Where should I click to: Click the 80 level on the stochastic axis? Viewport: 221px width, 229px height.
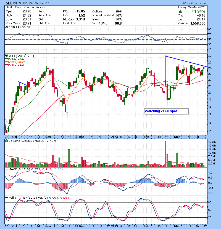pos(210,203)
